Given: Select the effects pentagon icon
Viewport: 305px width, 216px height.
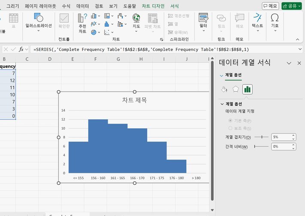Looking at the screenshot, I should pyautogui.click(x=236, y=89).
